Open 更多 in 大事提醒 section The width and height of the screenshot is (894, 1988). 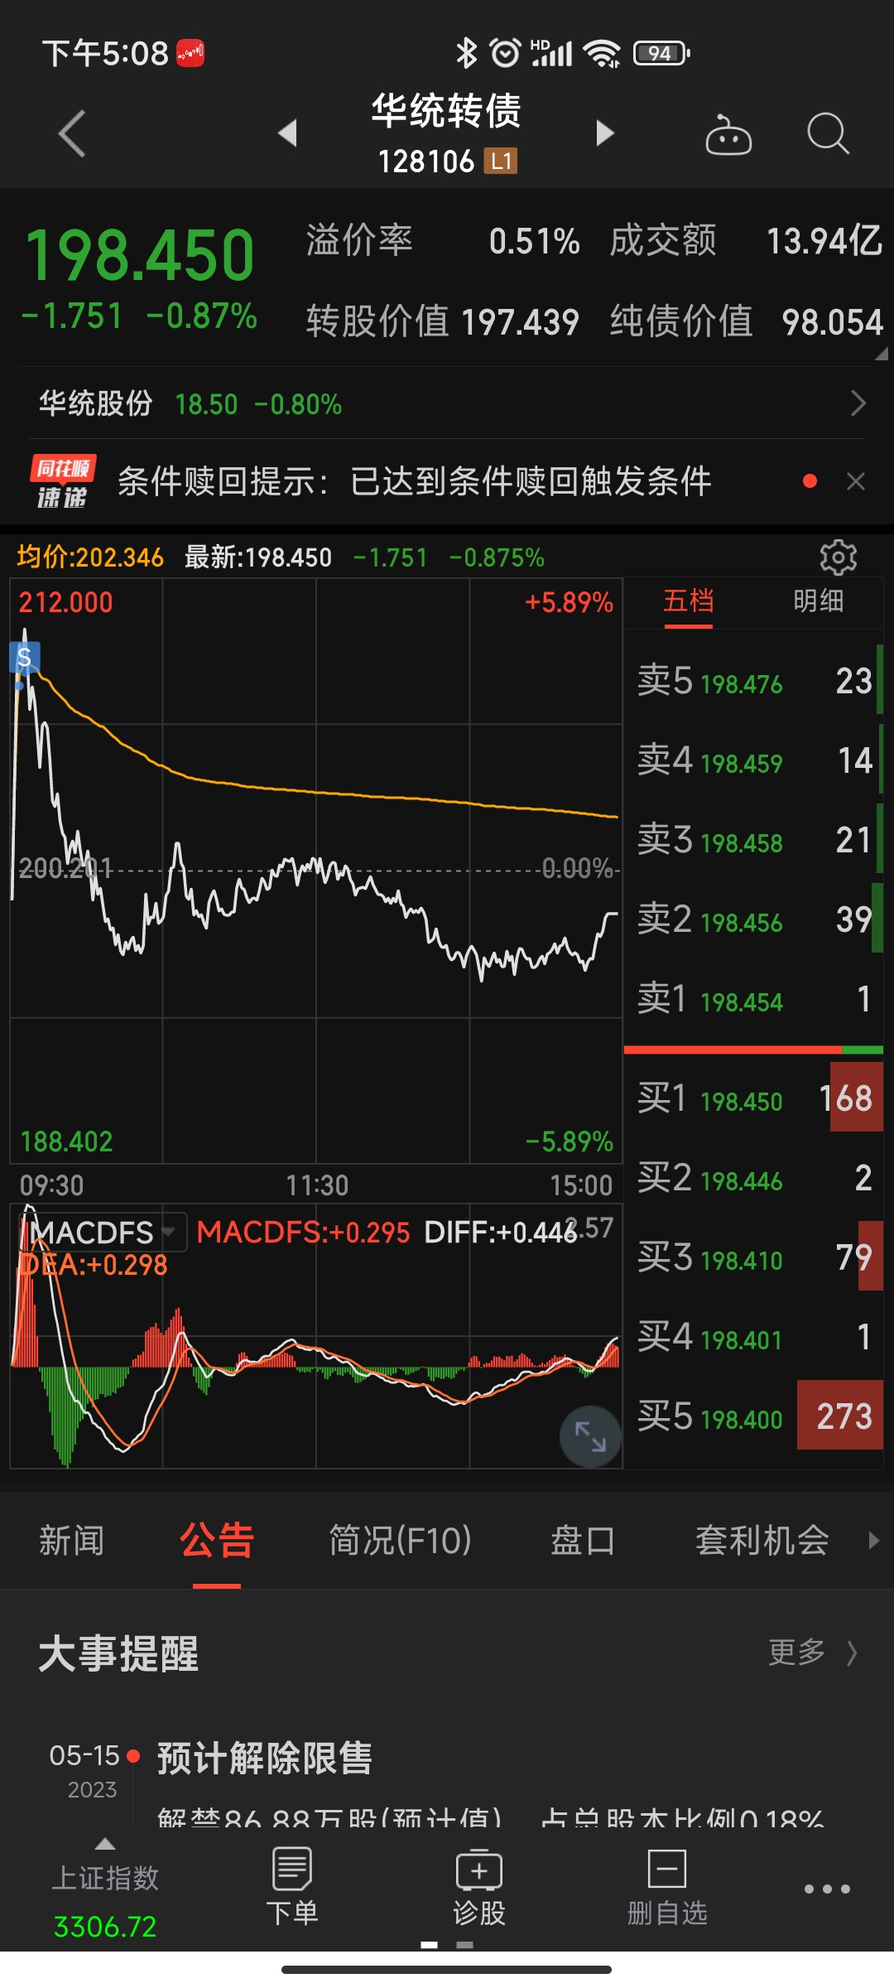click(810, 1653)
